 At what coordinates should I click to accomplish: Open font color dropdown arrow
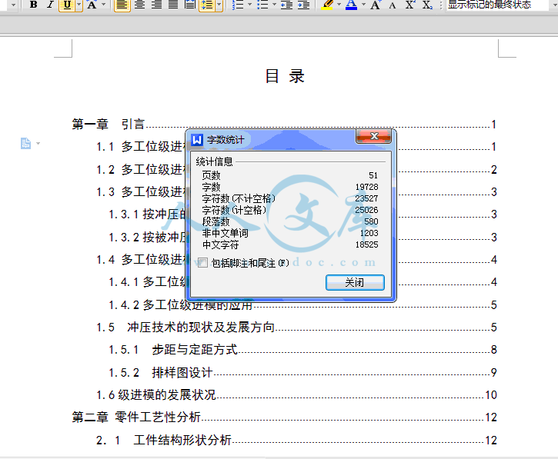[363, 5]
